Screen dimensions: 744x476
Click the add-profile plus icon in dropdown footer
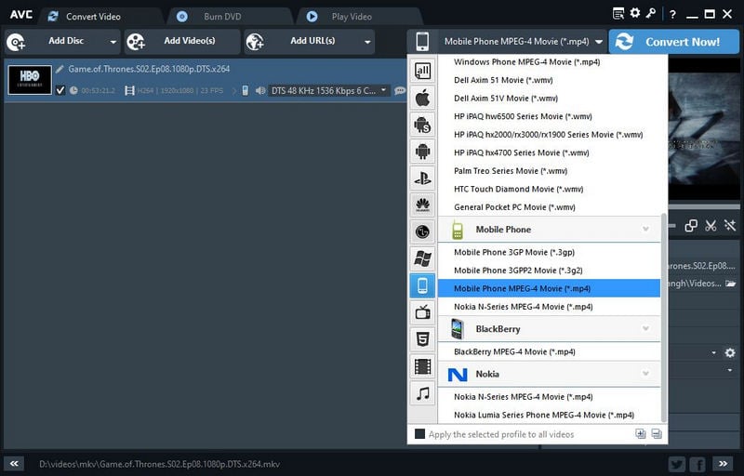click(x=641, y=434)
